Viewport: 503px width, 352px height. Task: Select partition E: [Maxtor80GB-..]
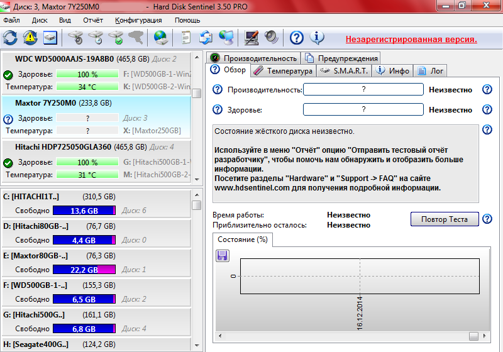pyautogui.click(x=96, y=263)
